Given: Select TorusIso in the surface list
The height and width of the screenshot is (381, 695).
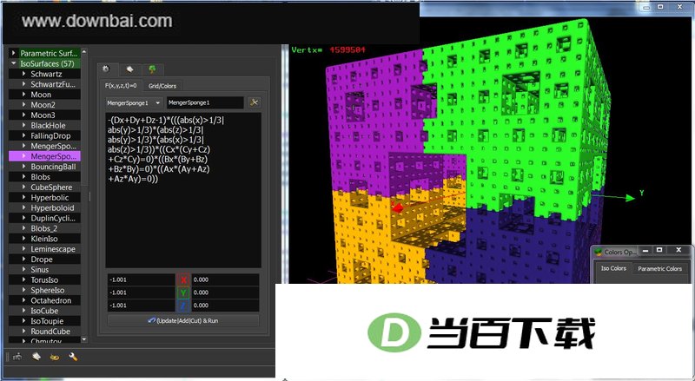Looking at the screenshot, I should pos(45,280).
